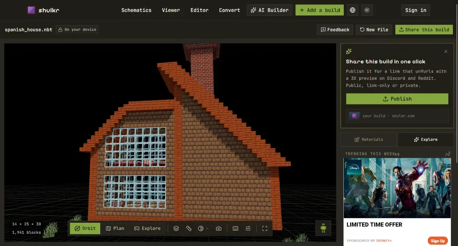The width and height of the screenshot is (458, 246).
Task: Click the Disney+ Sign Up ad button
Action: [438, 241]
